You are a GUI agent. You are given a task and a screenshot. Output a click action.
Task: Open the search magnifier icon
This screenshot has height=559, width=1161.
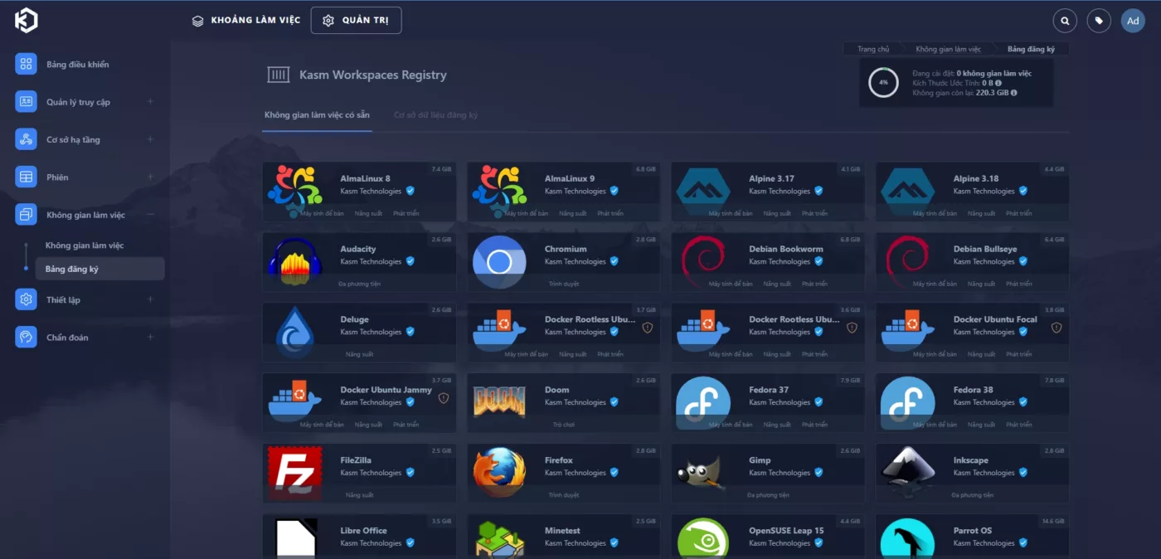pos(1065,21)
